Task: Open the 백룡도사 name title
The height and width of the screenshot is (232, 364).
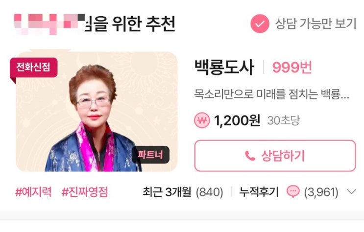Action: (224, 68)
